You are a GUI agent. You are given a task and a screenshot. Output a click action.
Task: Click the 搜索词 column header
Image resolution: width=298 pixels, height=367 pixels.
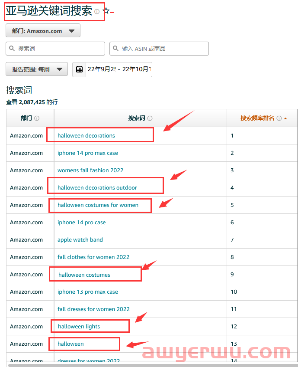pyautogui.click(x=137, y=118)
